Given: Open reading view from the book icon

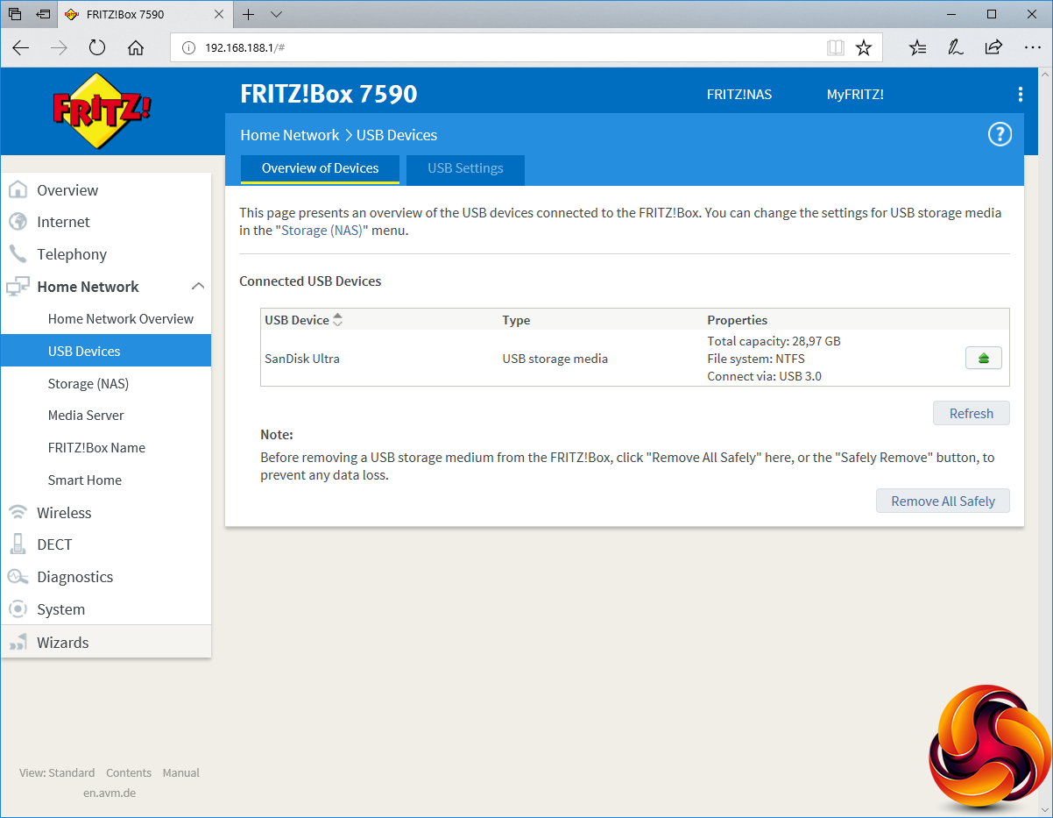Looking at the screenshot, I should (x=836, y=47).
